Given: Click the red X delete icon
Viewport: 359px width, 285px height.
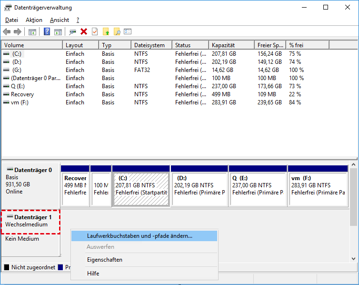Looking at the screenshot, I should [84, 31].
